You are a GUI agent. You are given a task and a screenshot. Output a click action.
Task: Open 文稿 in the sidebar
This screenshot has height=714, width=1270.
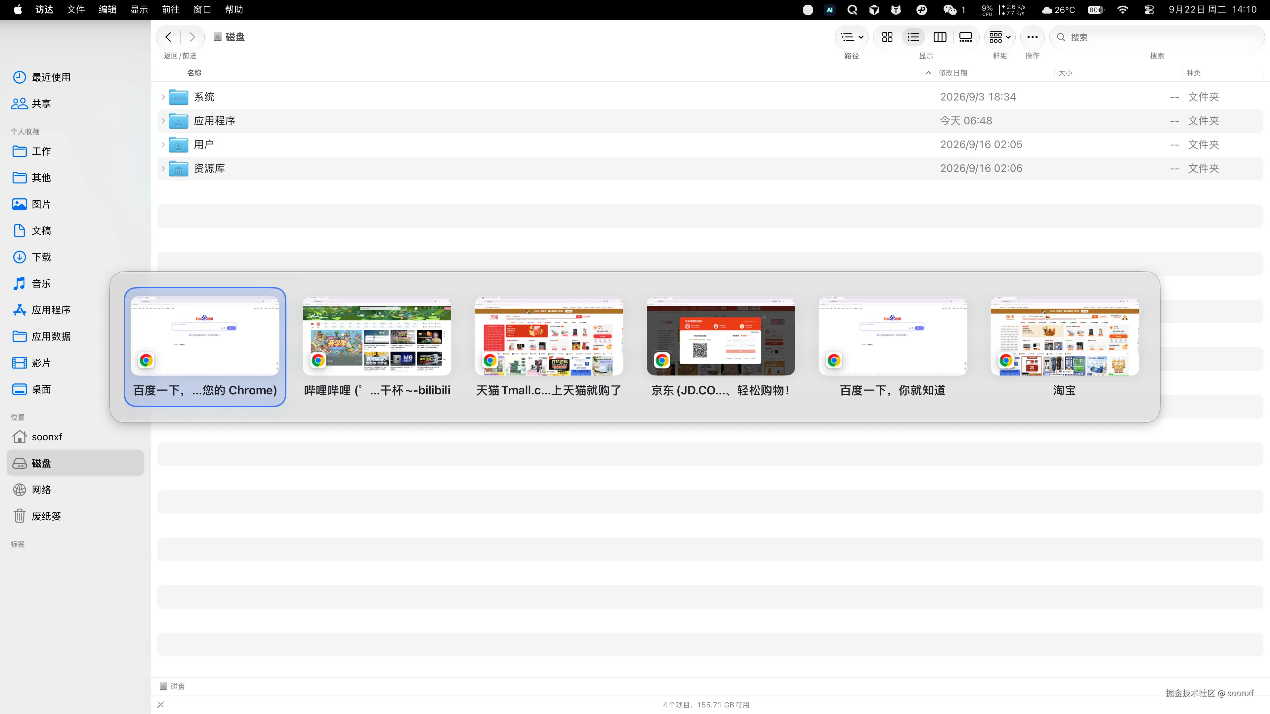point(75,231)
